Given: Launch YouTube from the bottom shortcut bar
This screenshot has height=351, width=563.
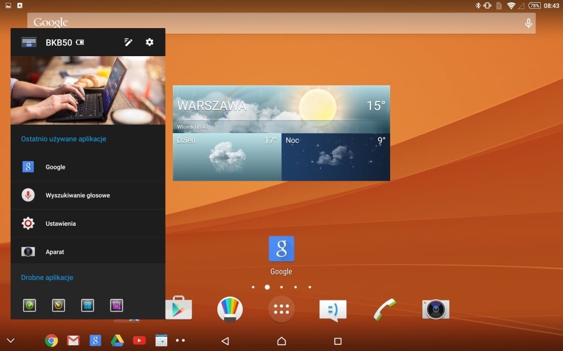Looking at the screenshot, I should (139, 340).
